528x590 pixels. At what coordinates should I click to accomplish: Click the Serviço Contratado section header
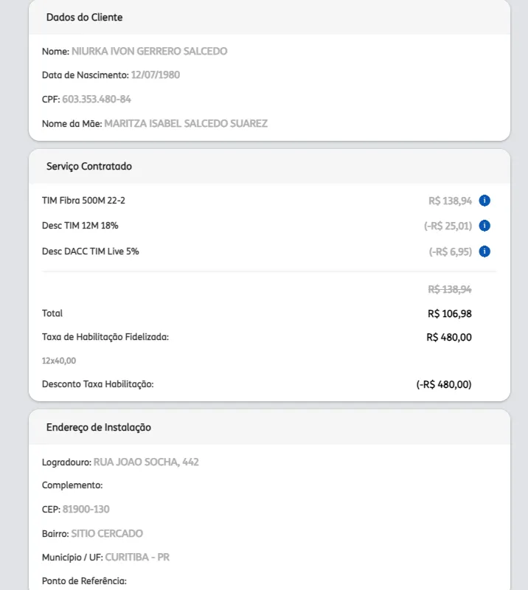[89, 167]
